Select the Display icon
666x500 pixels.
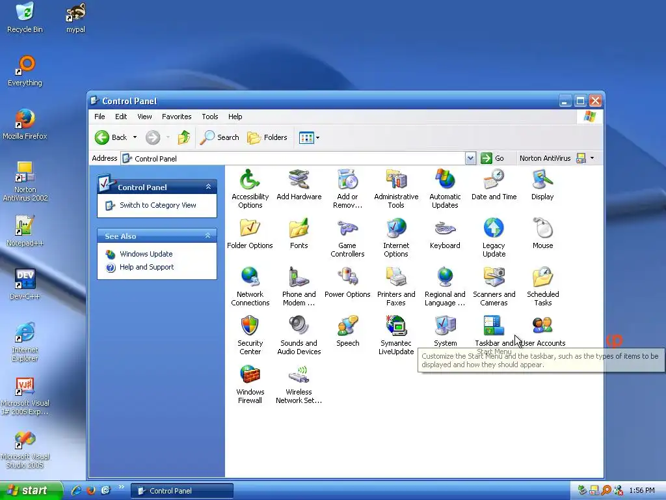pos(542,180)
